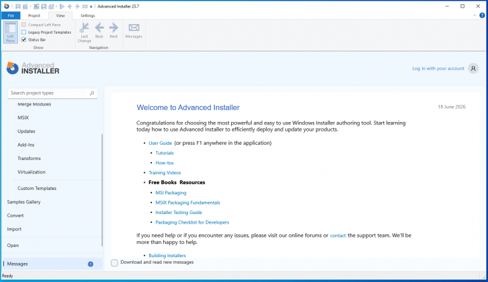
Task: Open Samples Gallery section
Action: pyautogui.click(x=24, y=202)
